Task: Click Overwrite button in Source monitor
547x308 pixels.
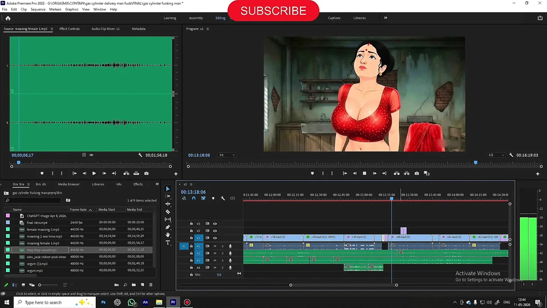Action: point(136,173)
